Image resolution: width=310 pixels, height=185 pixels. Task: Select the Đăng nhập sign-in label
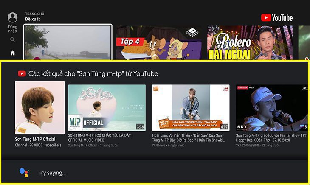(x=13, y=29)
